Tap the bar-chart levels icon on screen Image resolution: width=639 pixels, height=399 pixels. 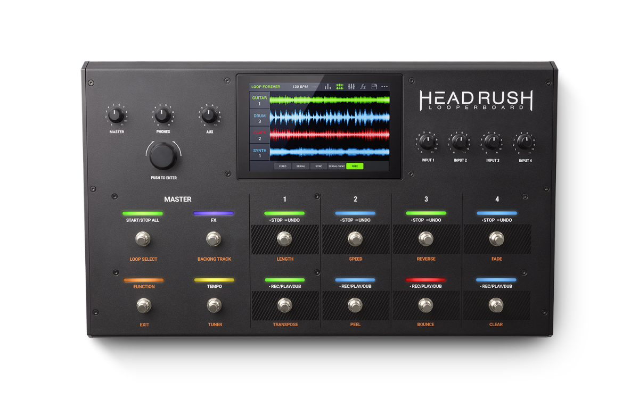(328, 86)
